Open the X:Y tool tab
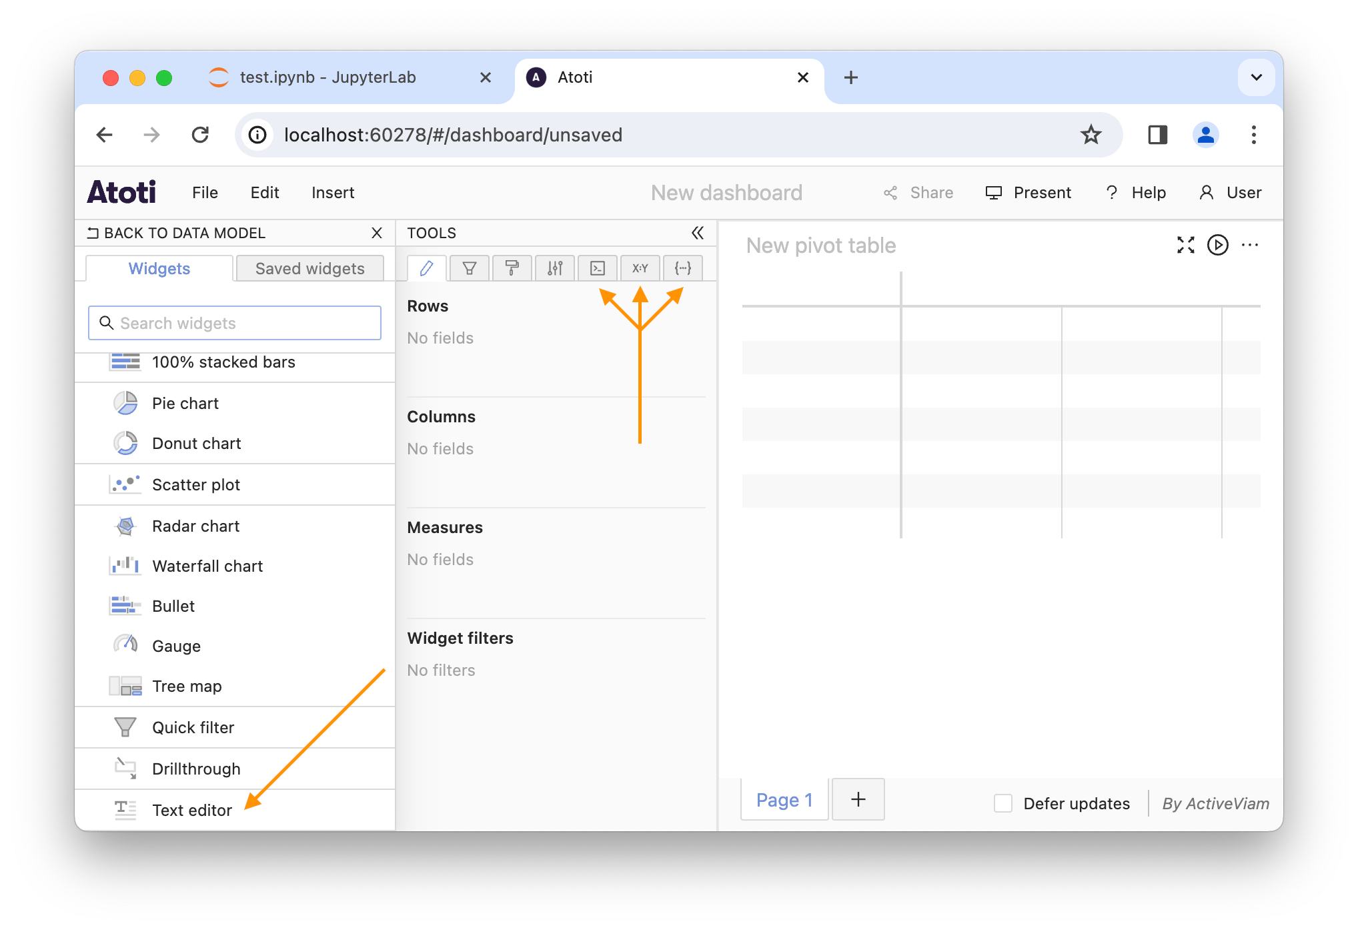The height and width of the screenshot is (930, 1358). click(640, 268)
